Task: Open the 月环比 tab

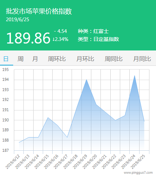Action: [x=85, y=59]
